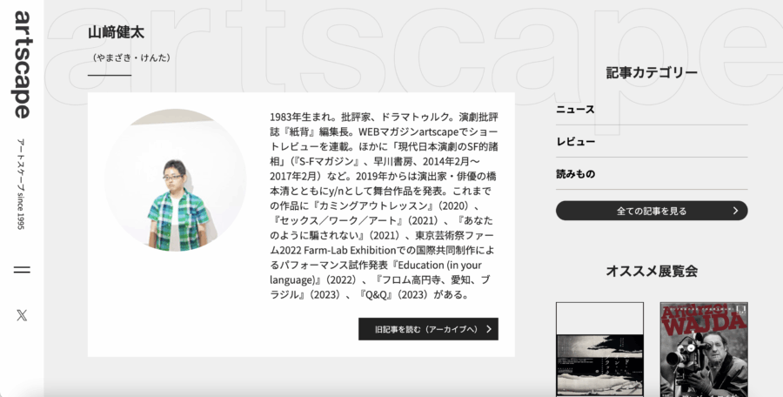Click the 記事カテゴリー heading
Viewport: 783px width, 397px height.
coord(652,72)
